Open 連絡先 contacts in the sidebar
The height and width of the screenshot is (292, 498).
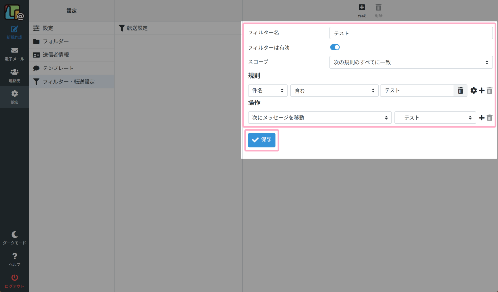[x=14, y=75]
